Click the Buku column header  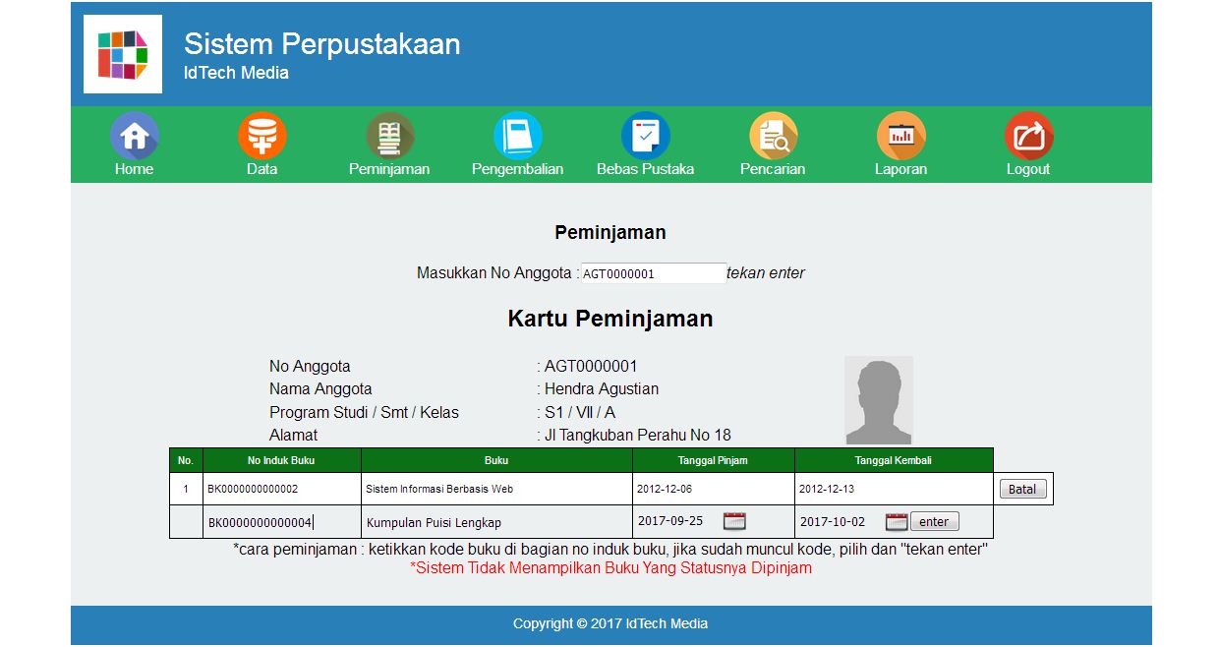tap(496, 460)
